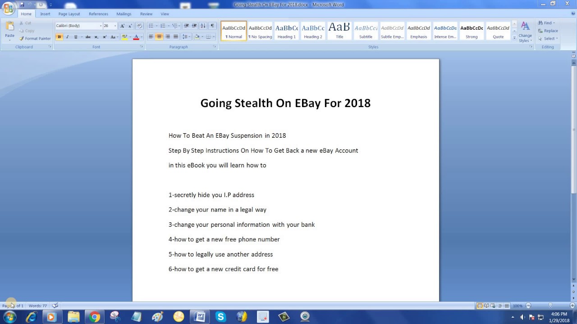The width and height of the screenshot is (577, 324).
Task: Click the Grow Font icon
Action: coord(122,26)
